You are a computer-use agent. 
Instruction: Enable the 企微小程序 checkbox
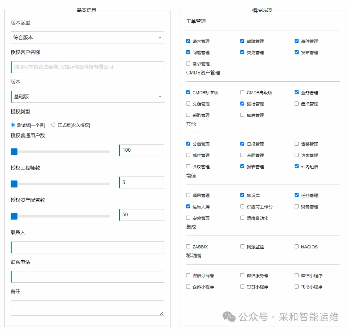coord(188,287)
